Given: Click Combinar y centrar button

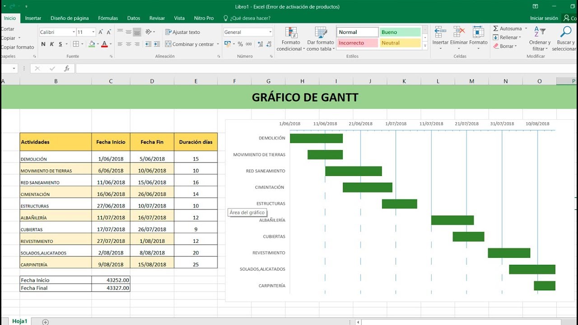Looking at the screenshot, I should [x=189, y=44].
